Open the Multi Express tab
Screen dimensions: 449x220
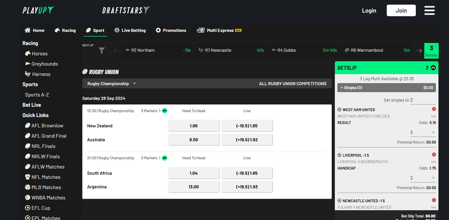(219, 30)
